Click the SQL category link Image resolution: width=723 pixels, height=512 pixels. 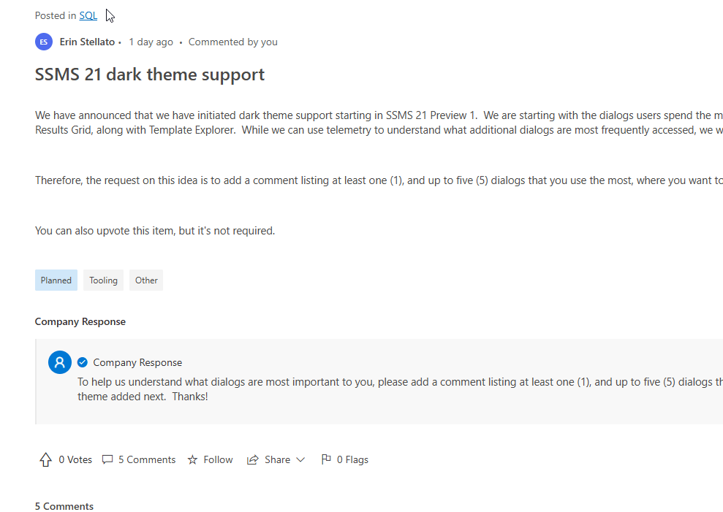click(88, 15)
